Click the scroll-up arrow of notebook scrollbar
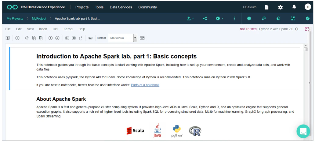Image resolution: width=315 pixels, height=142 pixels. tap(306, 46)
